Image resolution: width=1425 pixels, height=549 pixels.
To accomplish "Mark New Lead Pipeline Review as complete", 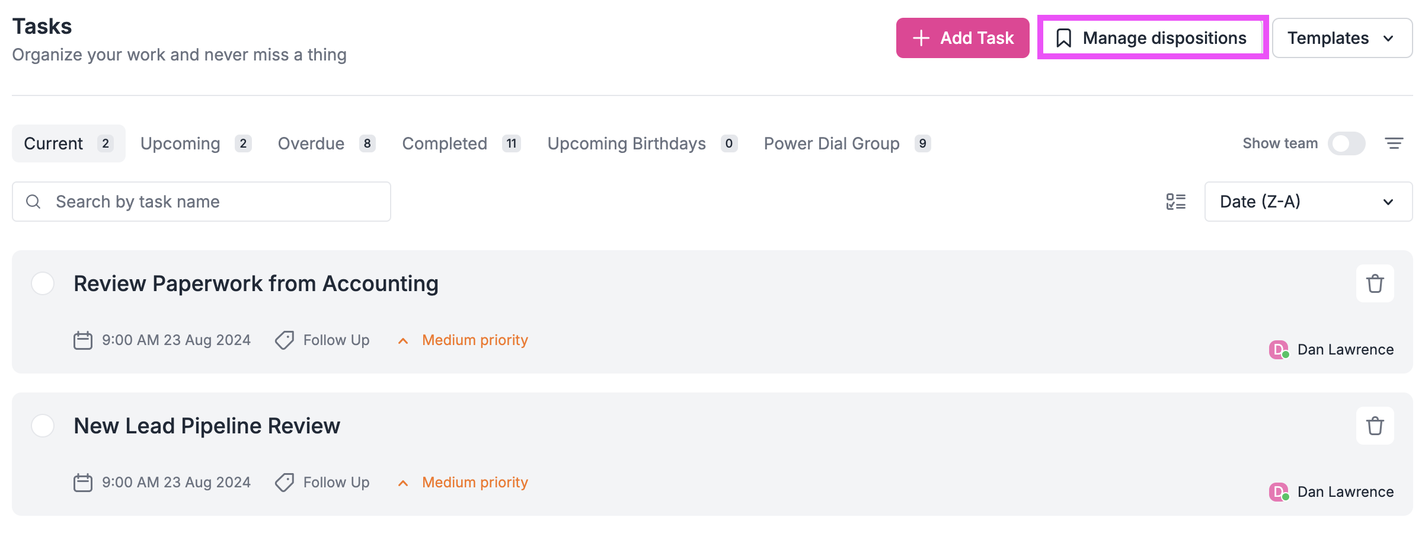I will 43,426.
